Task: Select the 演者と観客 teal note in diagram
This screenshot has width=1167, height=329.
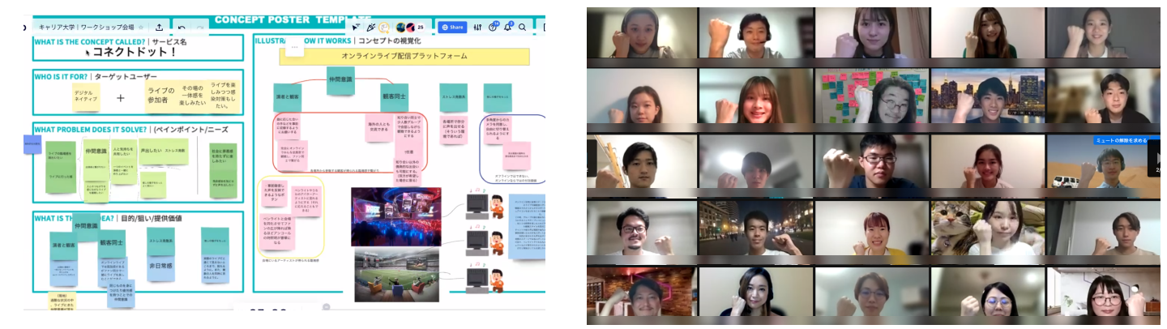Action: point(287,97)
